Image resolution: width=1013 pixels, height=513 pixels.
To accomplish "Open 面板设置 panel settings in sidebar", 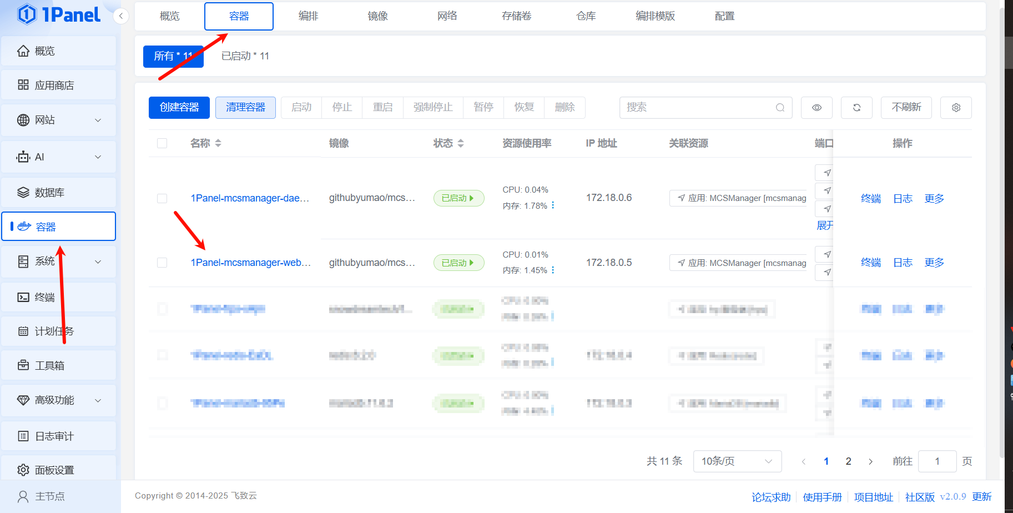I will point(58,470).
